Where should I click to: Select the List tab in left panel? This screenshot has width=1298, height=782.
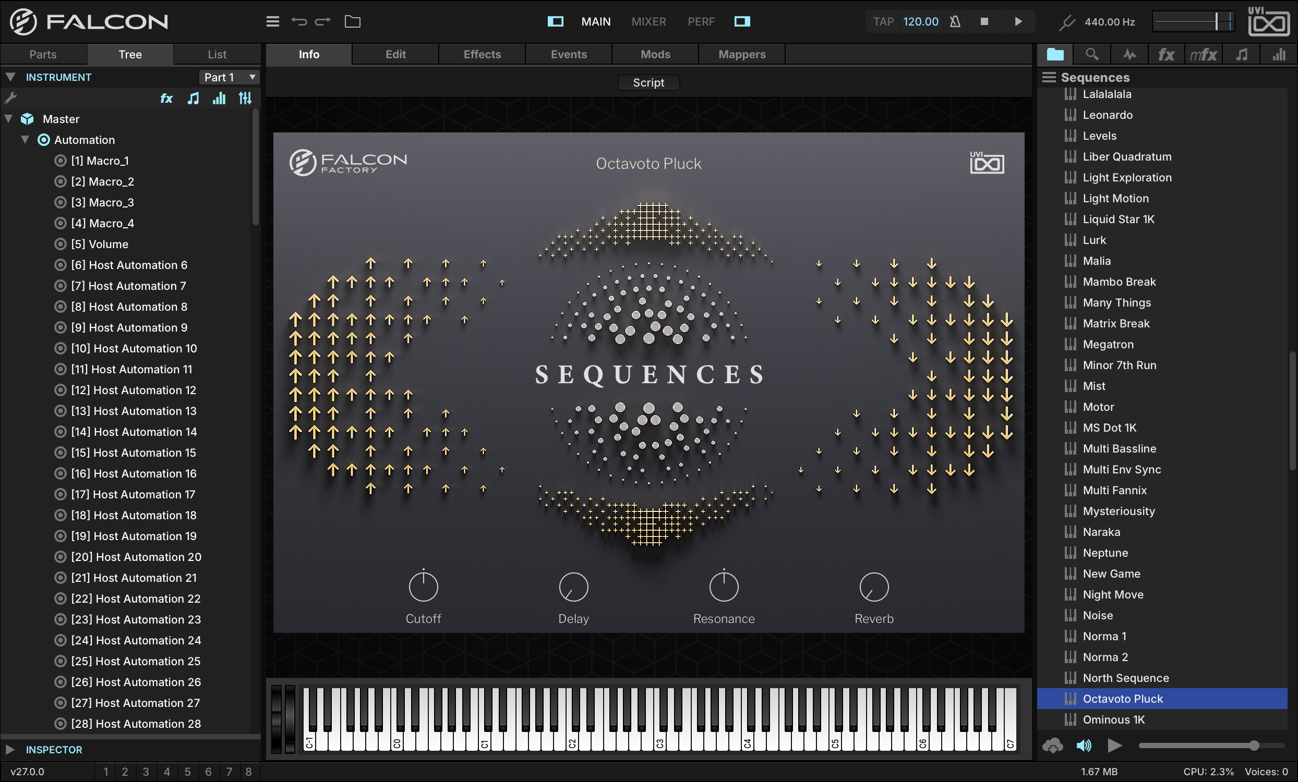(x=217, y=54)
